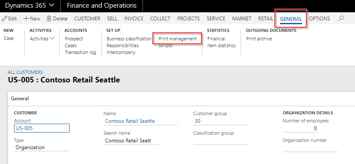Open Print management

pyautogui.click(x=177, y=39)
